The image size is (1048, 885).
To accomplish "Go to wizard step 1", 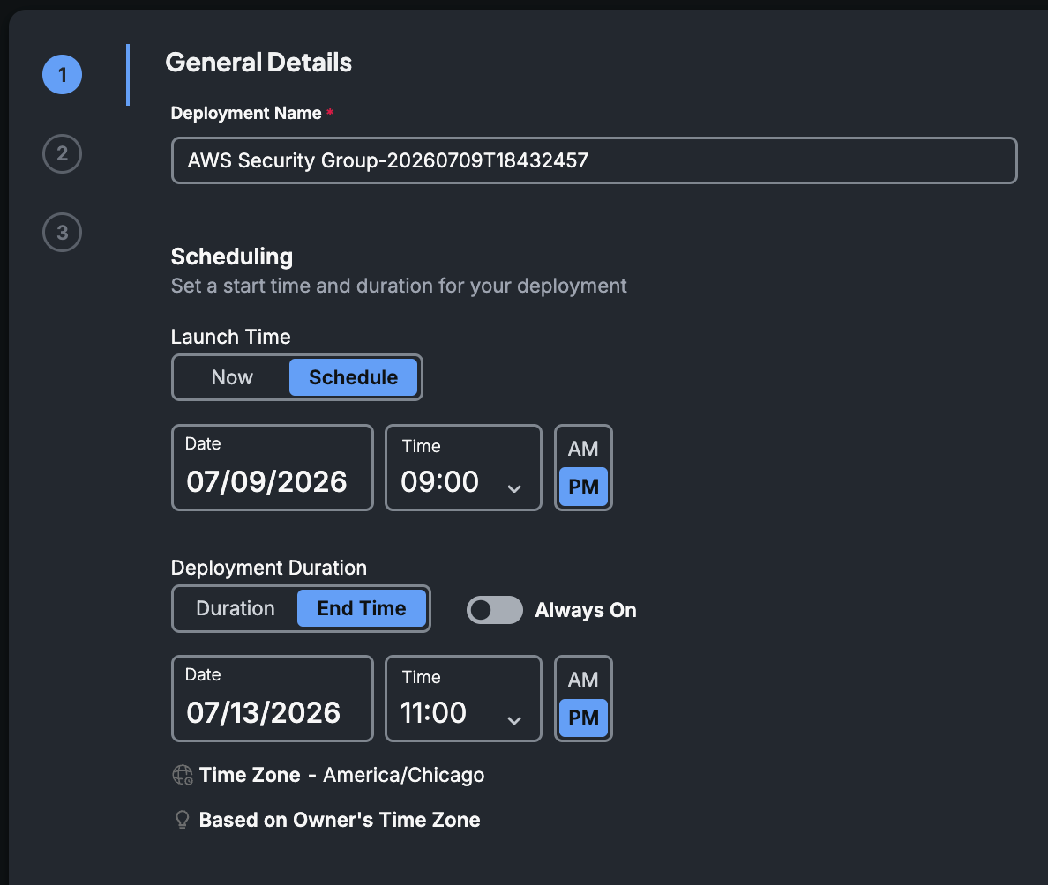I will point(62,75).
